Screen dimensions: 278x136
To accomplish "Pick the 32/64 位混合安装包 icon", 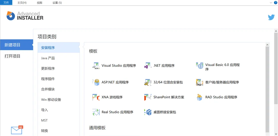I will coord(147,82).
